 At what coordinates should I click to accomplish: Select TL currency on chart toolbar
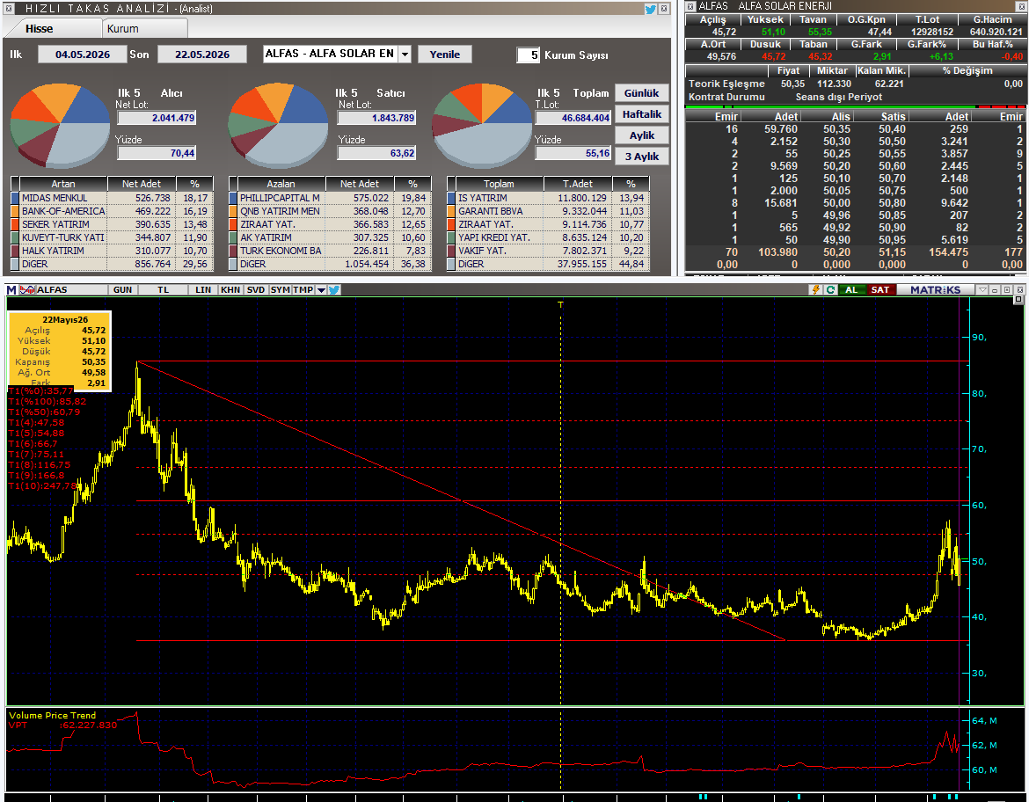(163, 289)
